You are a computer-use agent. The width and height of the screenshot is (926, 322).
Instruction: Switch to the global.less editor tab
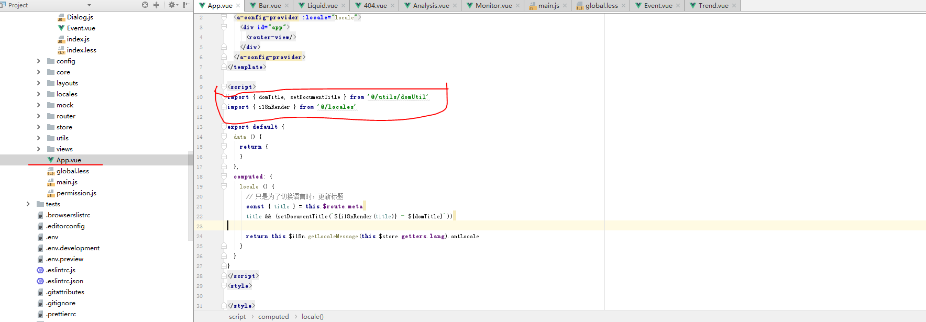(x=601, y=6)
